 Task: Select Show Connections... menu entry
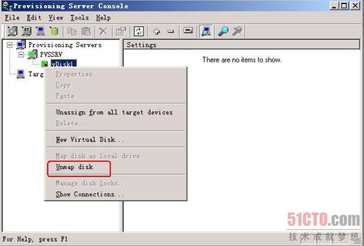pos(116,194)
